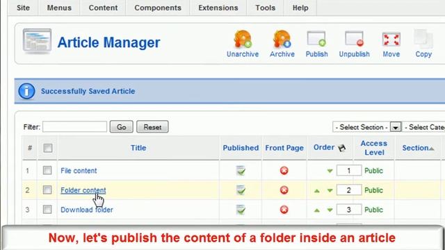Move Folder content up with green arrow
This screenshot has width=445, height=250.
[x=317, y=191]
